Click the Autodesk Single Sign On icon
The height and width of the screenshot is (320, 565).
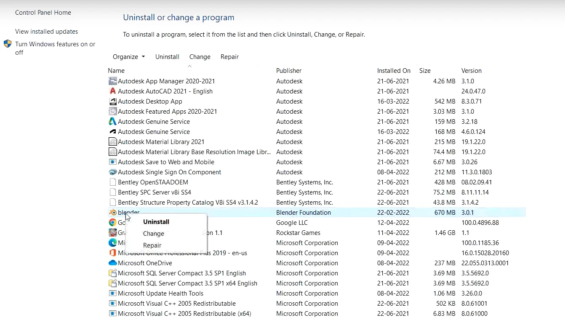[x=112, y=172]
